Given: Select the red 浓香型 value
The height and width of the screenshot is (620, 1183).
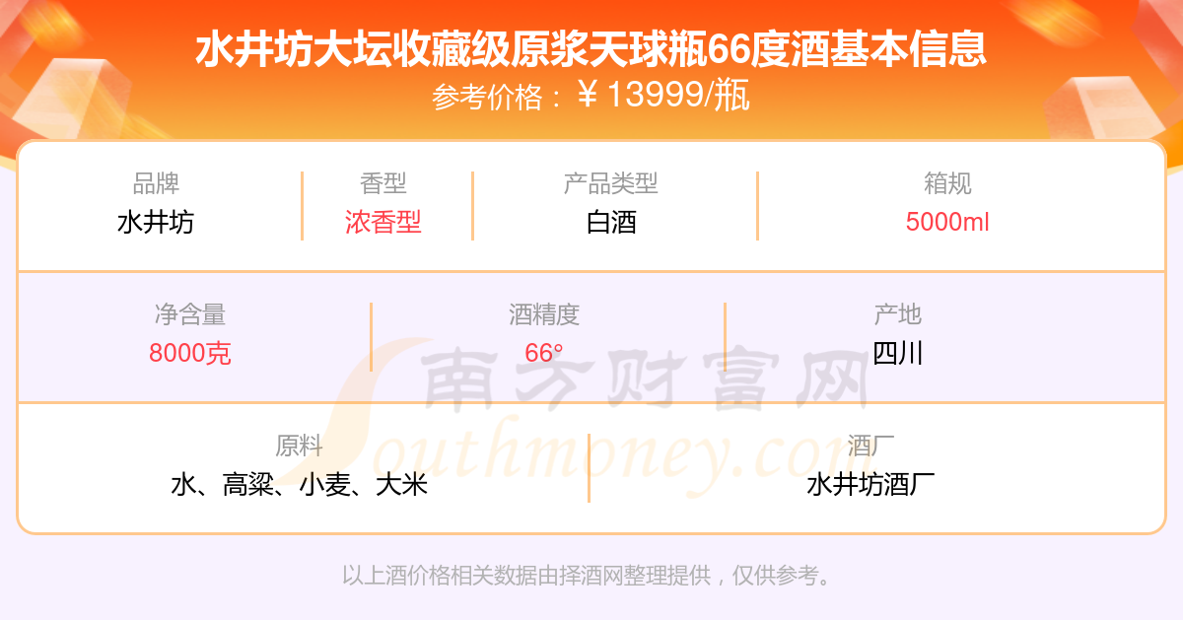Looking at the screenshot, I should pos(383,222).
